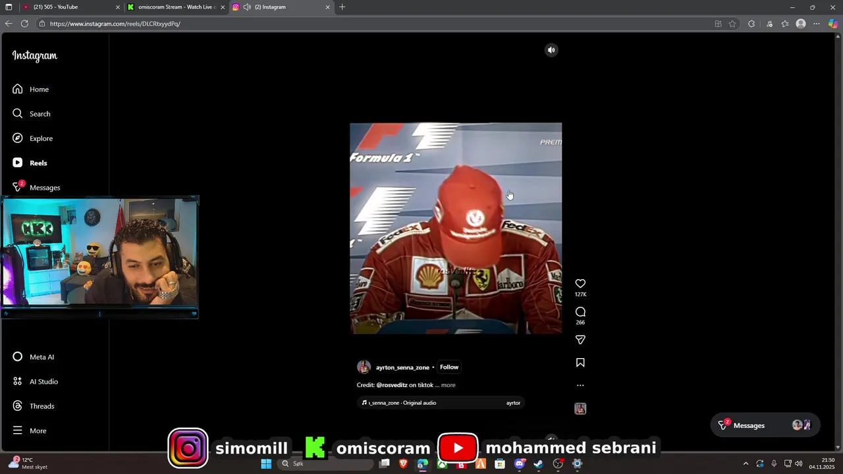This screenshot has height=474, width=843.
Task: Open @rosveditz mention in caption
Action: pyautogui.click(x=392, y=385)
